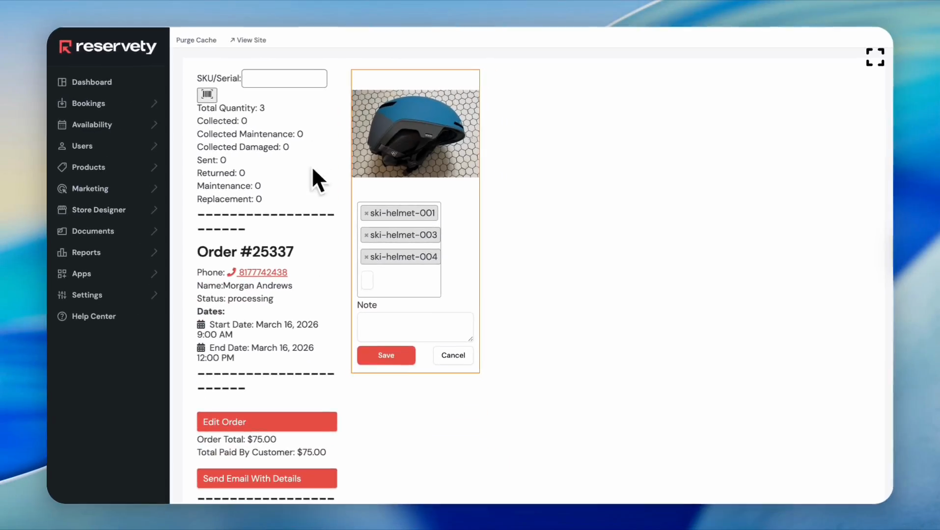Click into the Note text area

coord(415,327)
